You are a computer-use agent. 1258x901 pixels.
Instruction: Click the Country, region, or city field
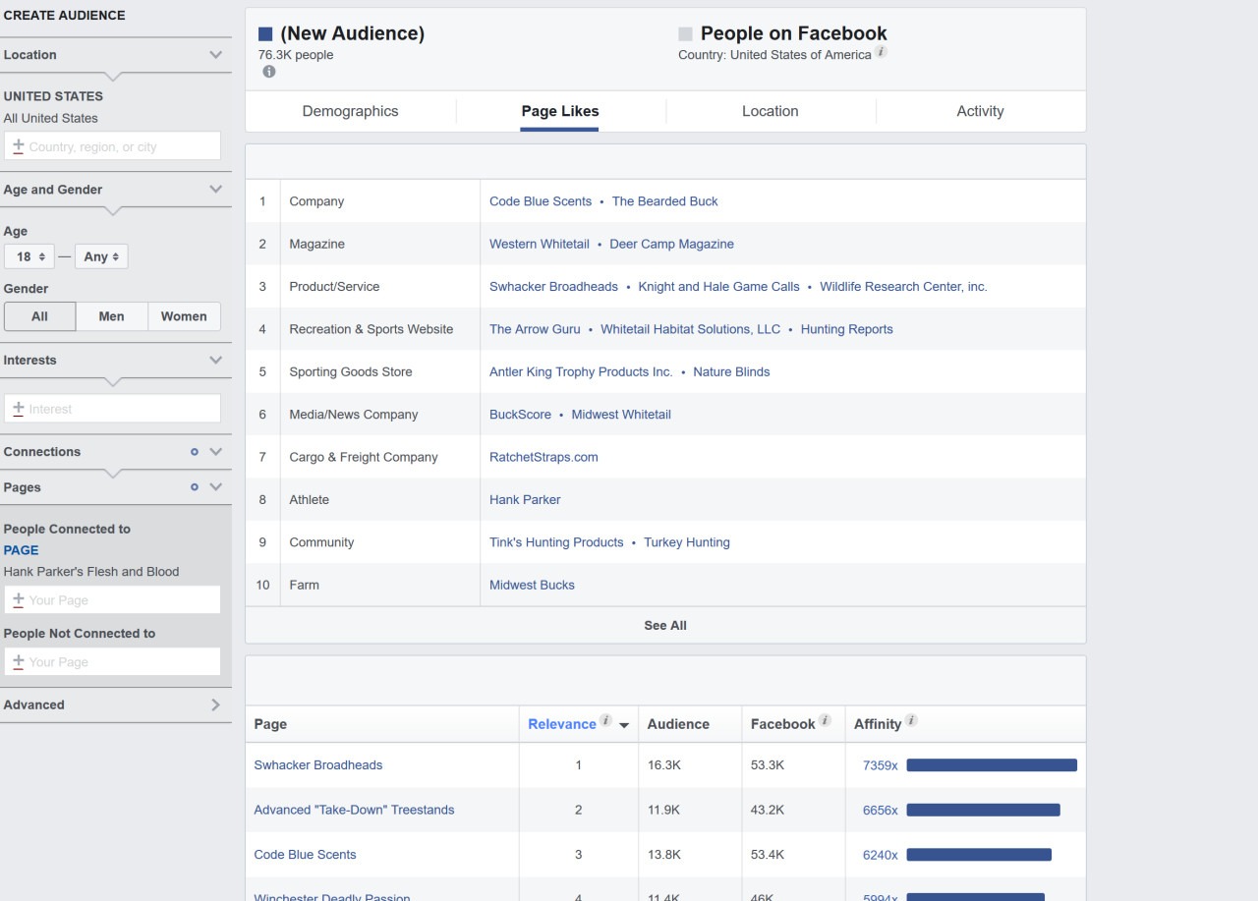pyautogui.click(x=112, y=146)
